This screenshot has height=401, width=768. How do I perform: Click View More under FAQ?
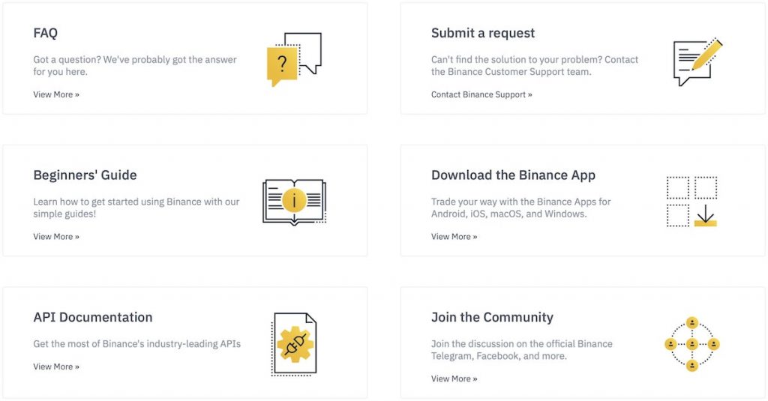[56, 94]
